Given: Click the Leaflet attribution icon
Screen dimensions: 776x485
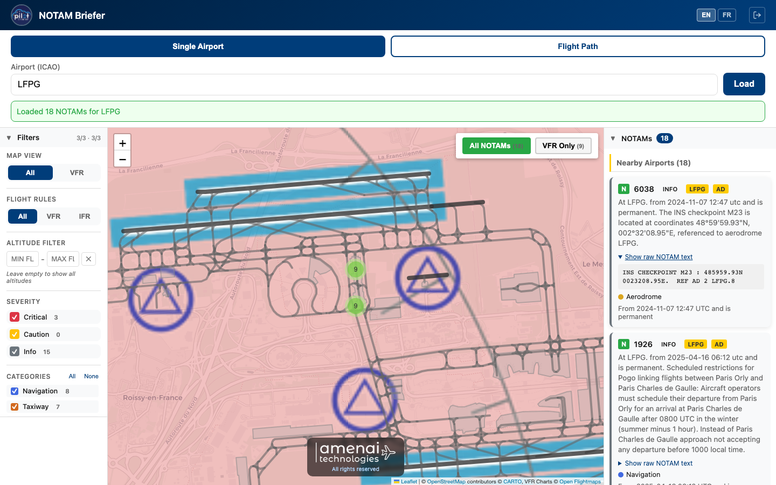Looking at the screenshot, I should 396,481.
